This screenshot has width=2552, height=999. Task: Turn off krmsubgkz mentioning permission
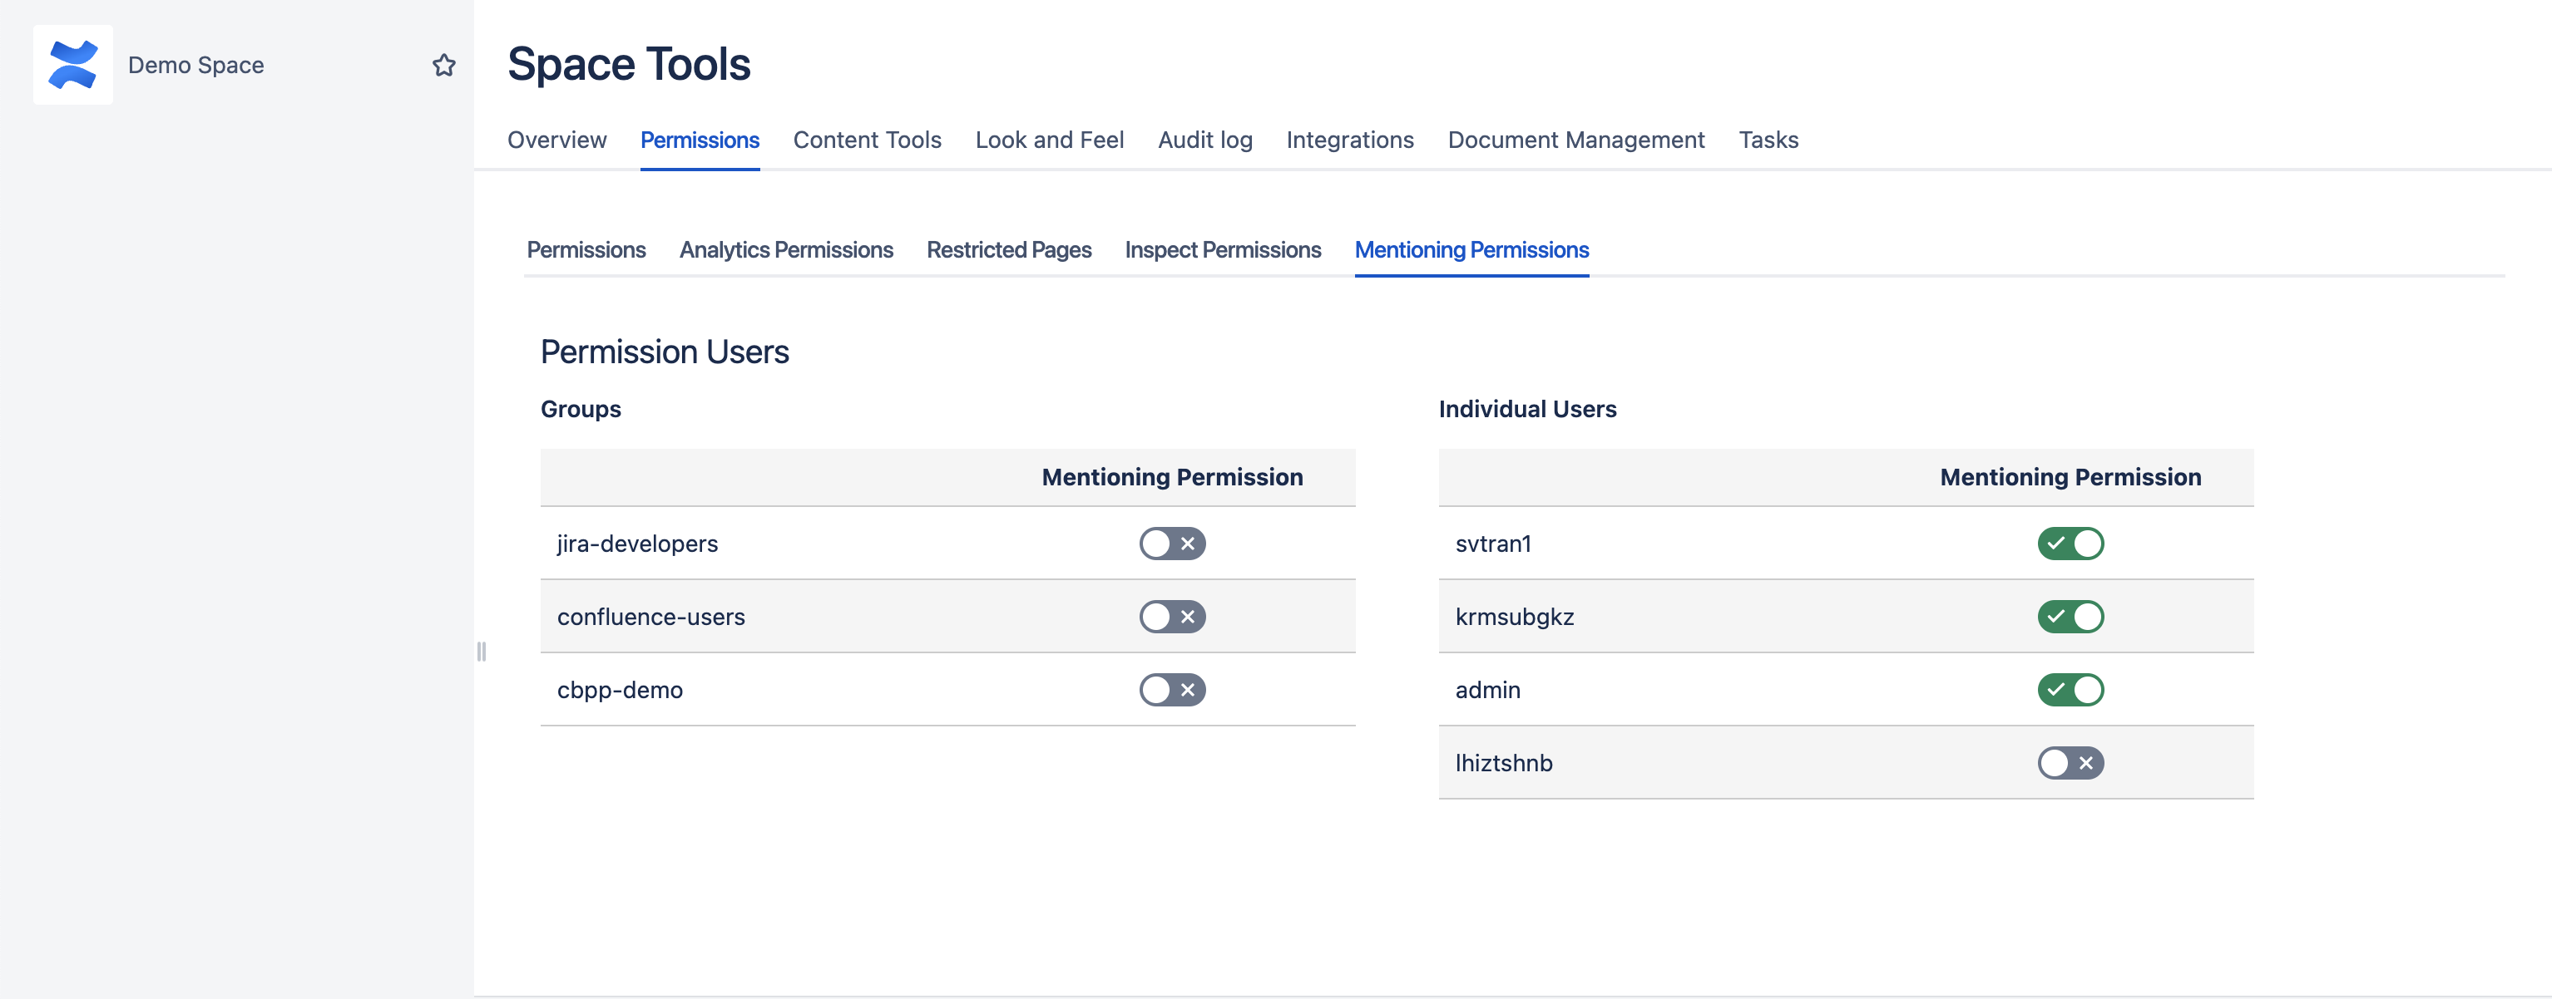pyautogui.click(x=2070, y=617)
